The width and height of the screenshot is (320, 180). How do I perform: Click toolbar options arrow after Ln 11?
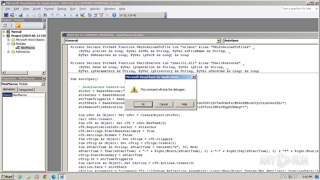pos(165,15)
